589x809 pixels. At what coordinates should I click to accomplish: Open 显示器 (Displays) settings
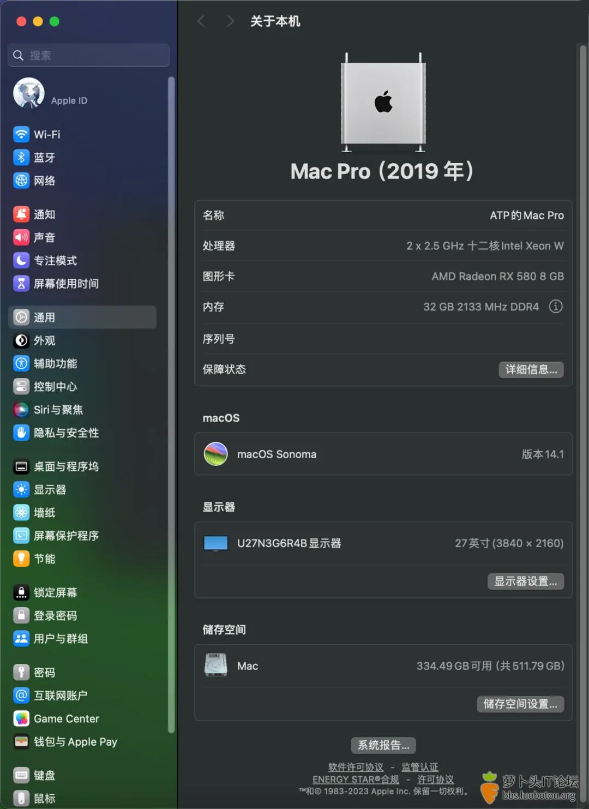click(52, 489)
